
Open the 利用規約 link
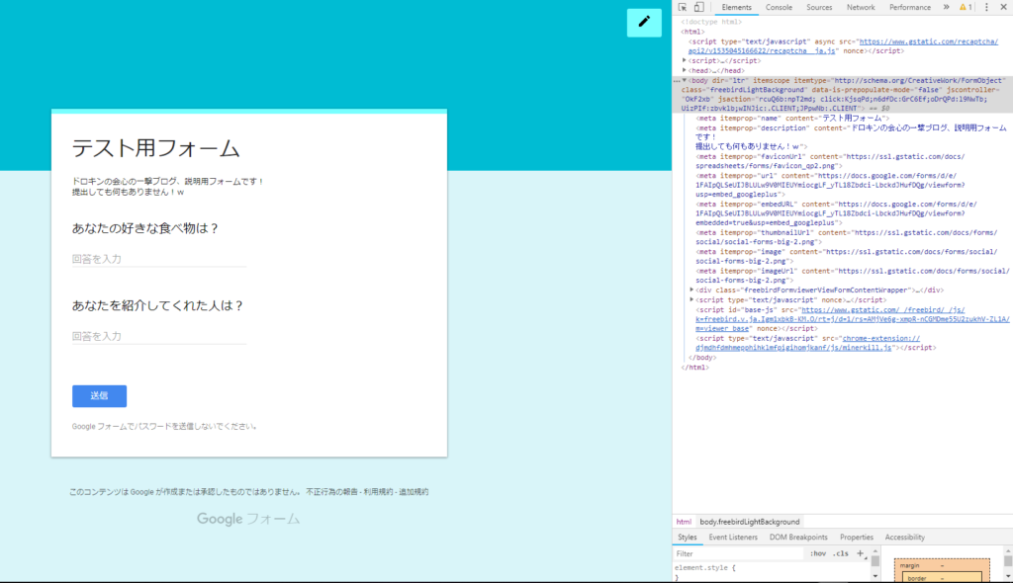[x=378, y=492]
